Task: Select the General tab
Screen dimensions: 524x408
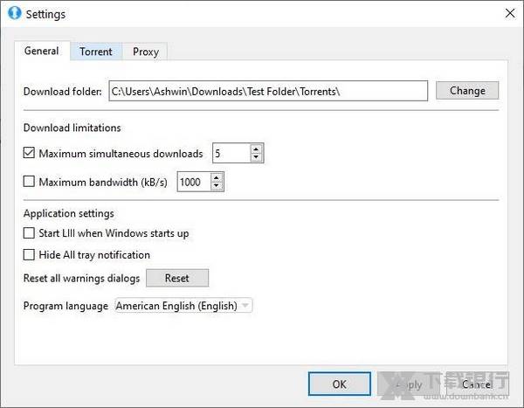Action: click(x=41, y=51)
